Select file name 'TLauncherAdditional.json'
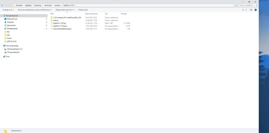Image resolution: width=269 pixels, height=133 pixels. [62, 29]
